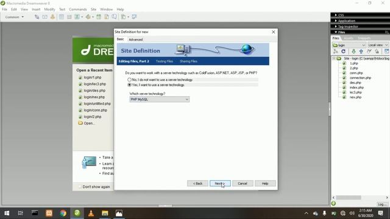Switch to the Advanced tab
The width and height of the screenshot is (390, 219).
[136, 40]
